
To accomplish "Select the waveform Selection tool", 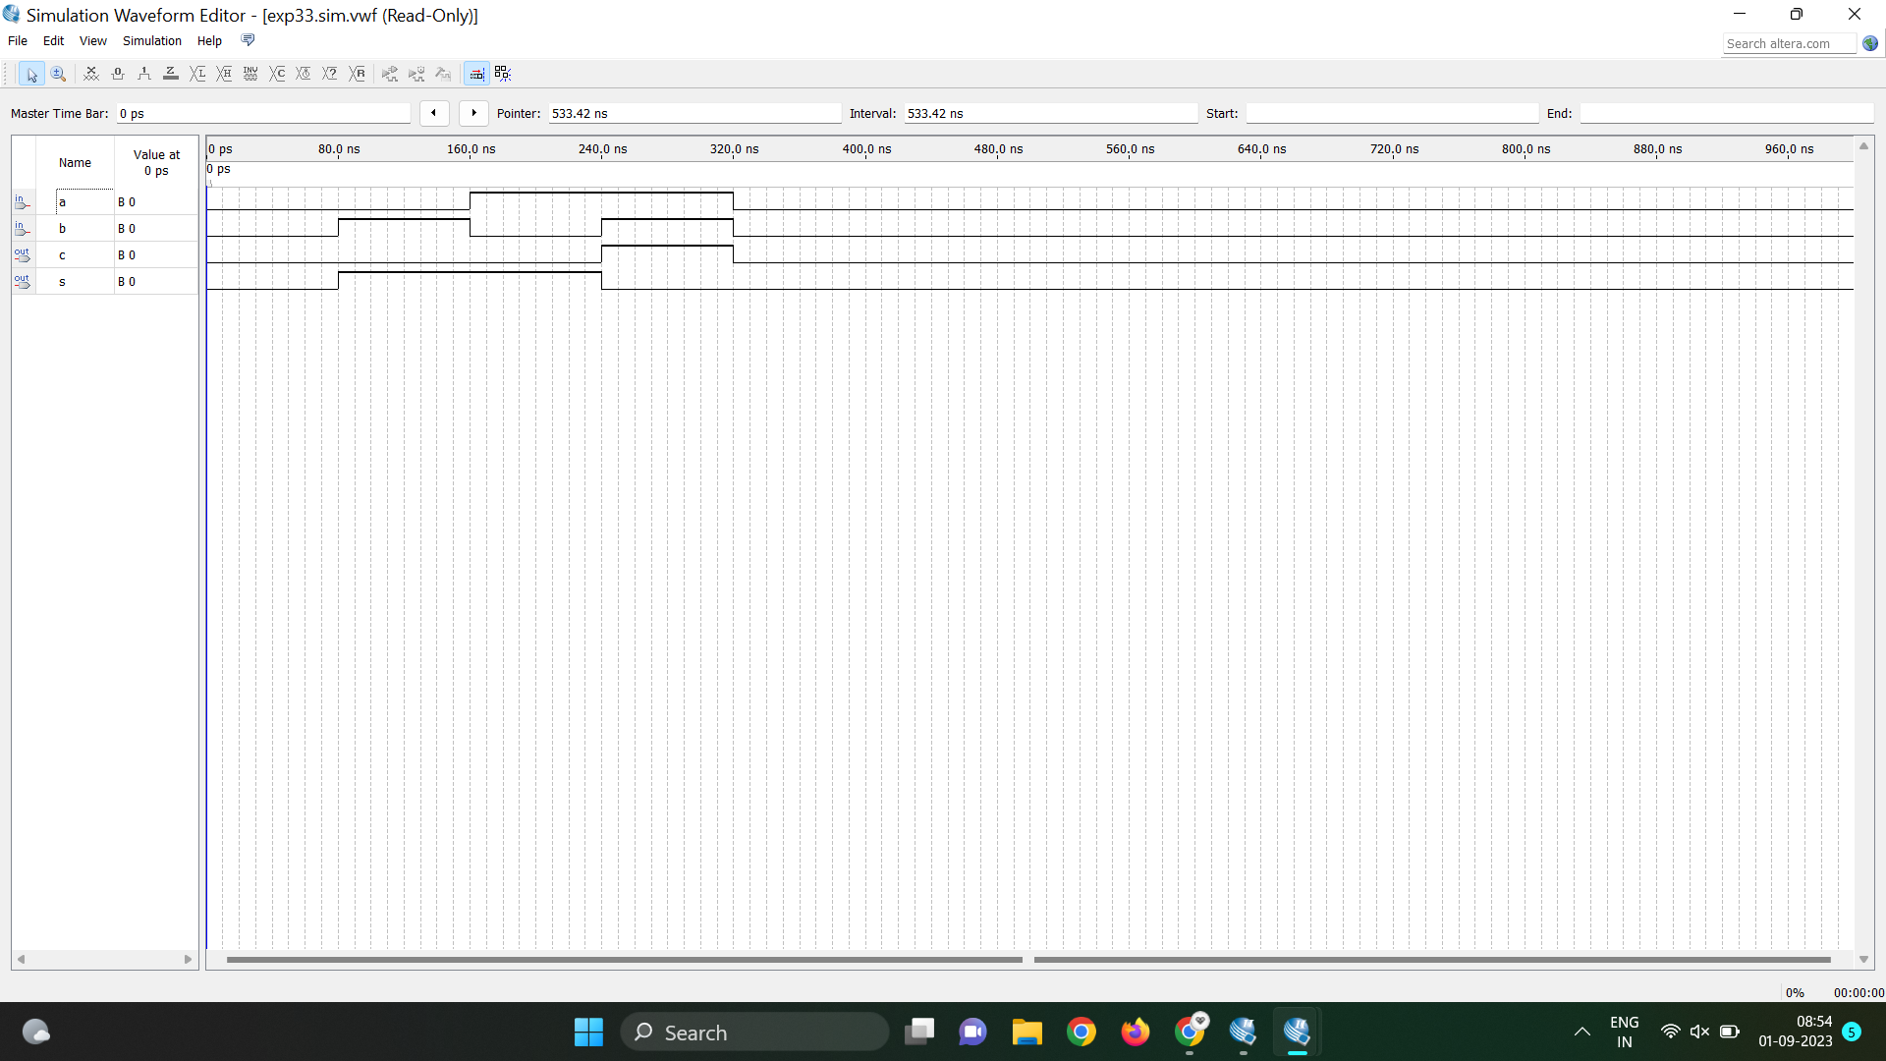I will [x=31, y=74].
